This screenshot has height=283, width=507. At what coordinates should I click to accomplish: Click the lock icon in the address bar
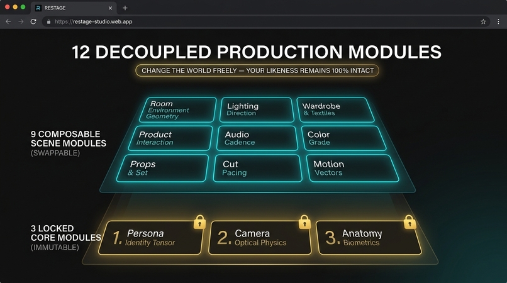(49, 21)
